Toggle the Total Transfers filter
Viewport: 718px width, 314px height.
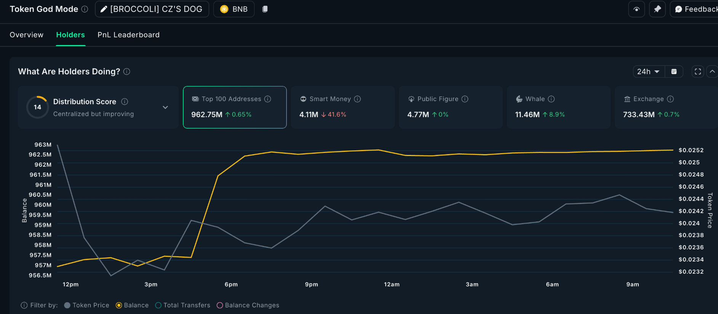tap(159, 305)
